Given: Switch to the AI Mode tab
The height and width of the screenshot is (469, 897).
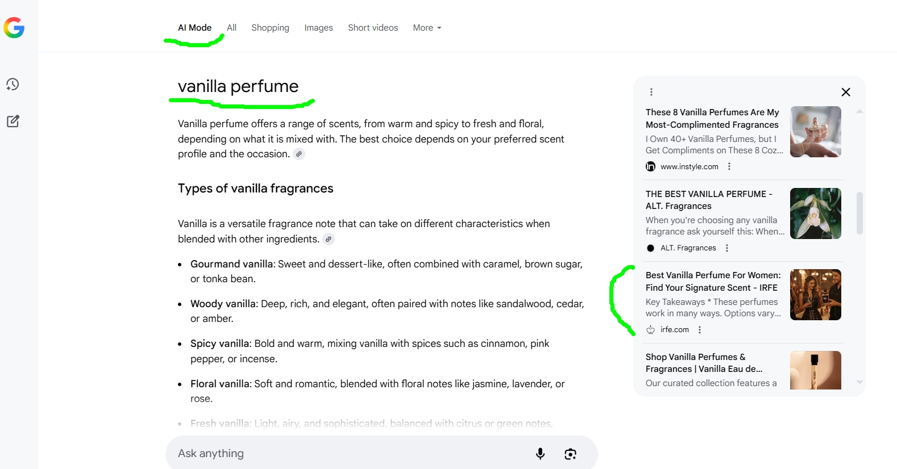Looking at the screenshot, I should click(x=194, y=28).
